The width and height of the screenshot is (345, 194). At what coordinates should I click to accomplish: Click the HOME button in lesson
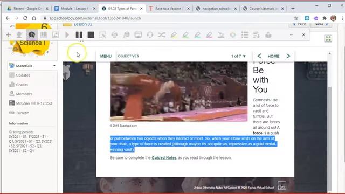pyautogui.click(x=273, y=56)
